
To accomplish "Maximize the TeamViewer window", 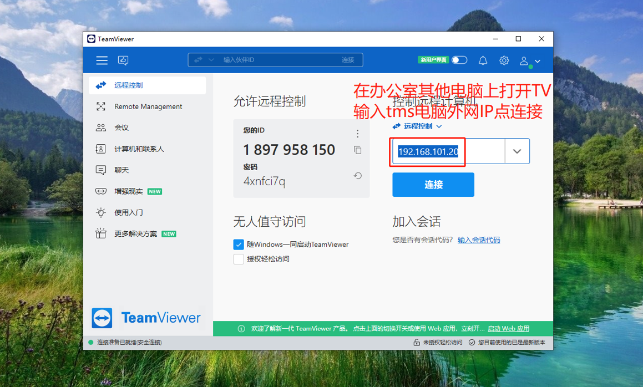I will [518, 39].
